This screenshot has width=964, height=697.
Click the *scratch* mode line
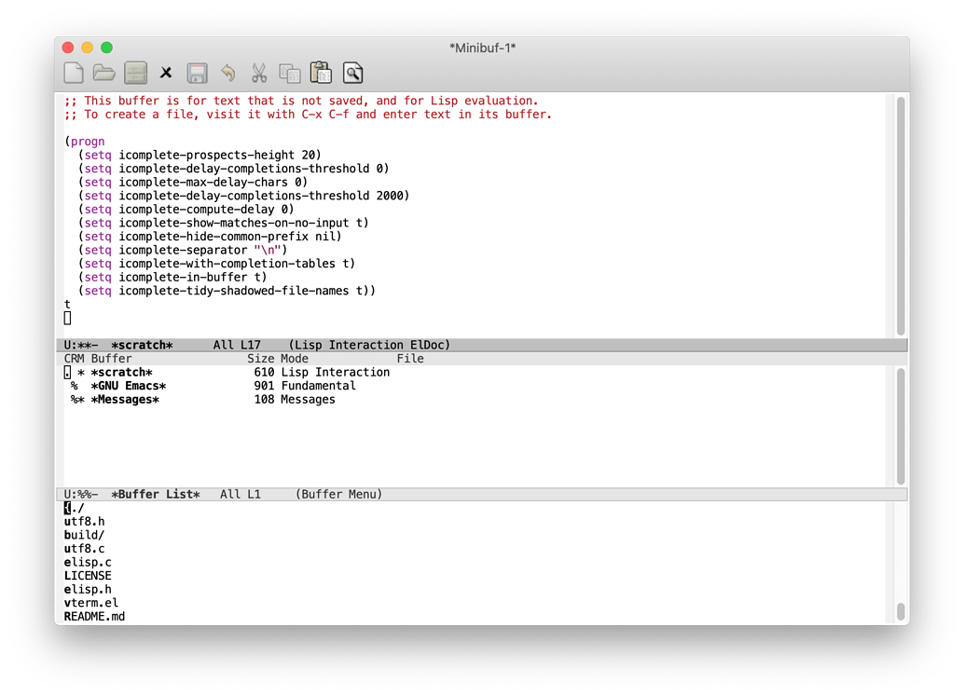coord(482,345)
